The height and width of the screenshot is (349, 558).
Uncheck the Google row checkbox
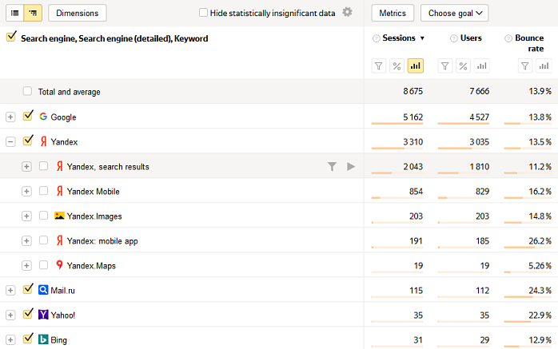pos(28,116)
